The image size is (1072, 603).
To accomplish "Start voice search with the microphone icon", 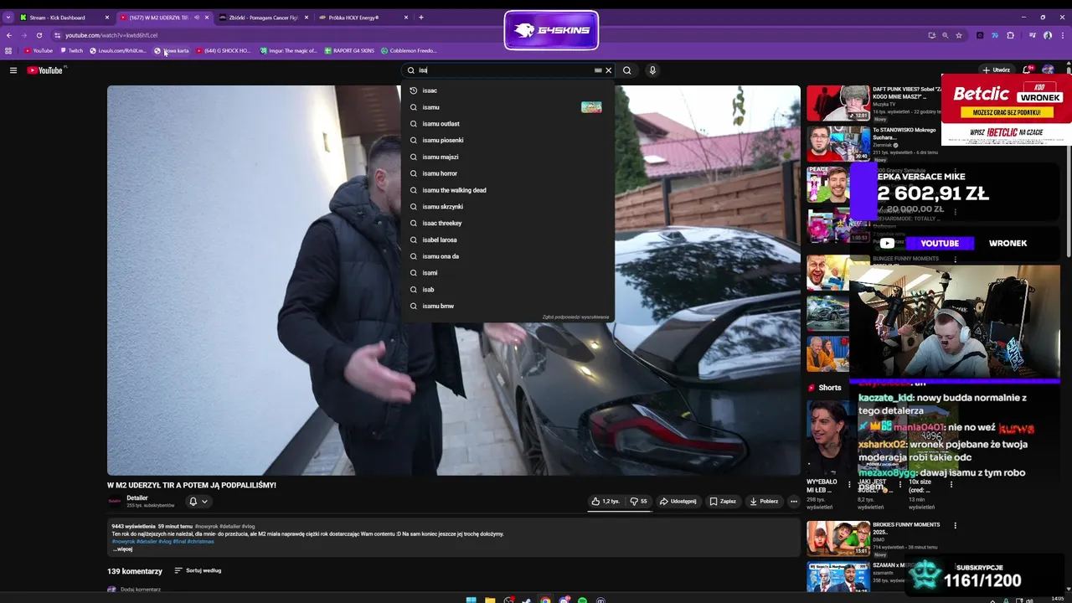I will click(x=652, y=70).
